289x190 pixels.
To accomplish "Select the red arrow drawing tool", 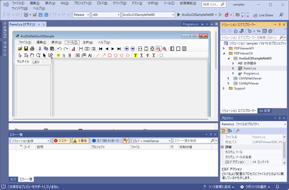I will [x=104, y=55].
